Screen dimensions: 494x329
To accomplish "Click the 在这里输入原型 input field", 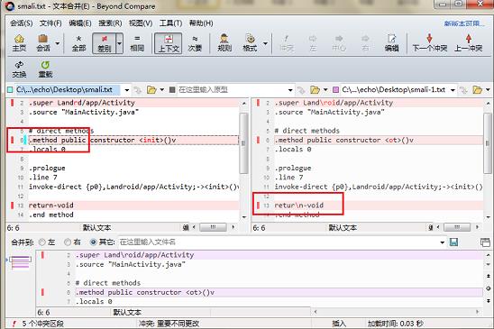I will pos(232,90).
